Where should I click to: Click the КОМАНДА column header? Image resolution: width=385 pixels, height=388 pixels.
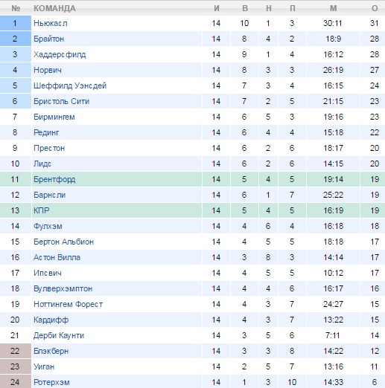point(54,8)
